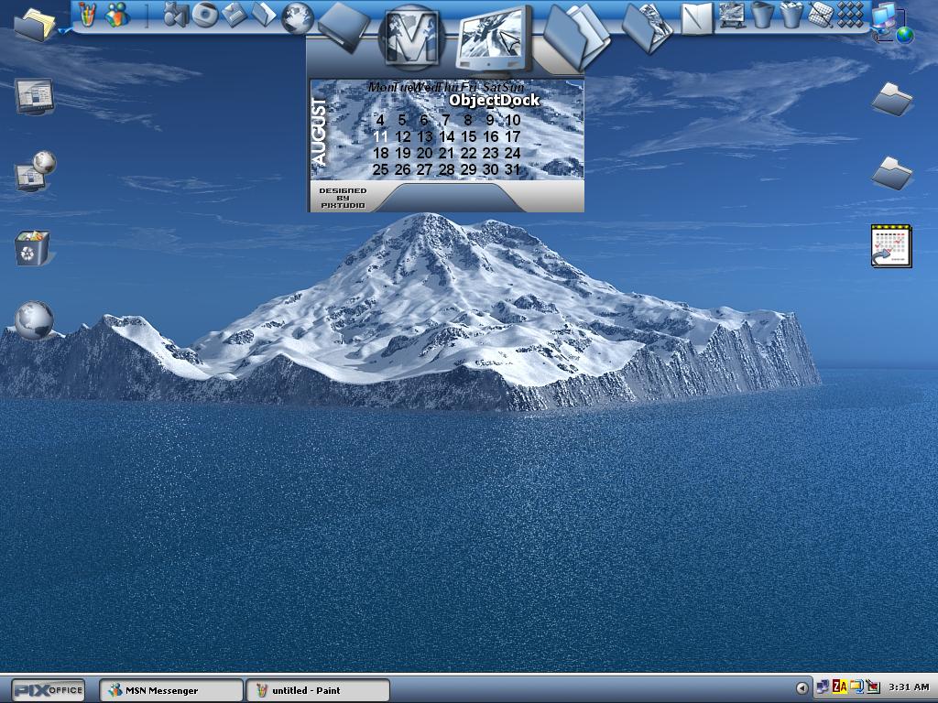Open the globe browser icon in the dock

point(298,17)
